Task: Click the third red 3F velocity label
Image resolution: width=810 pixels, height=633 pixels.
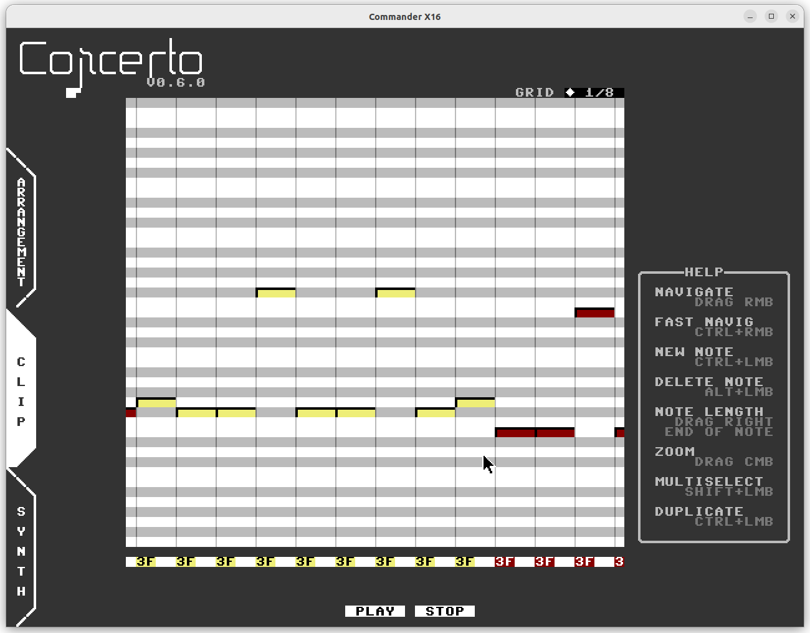Action: tap(584, 562)
